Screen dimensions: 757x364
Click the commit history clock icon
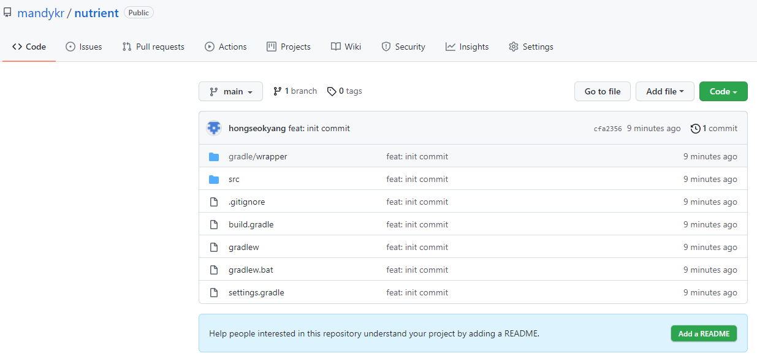click(x=695, y=129)
